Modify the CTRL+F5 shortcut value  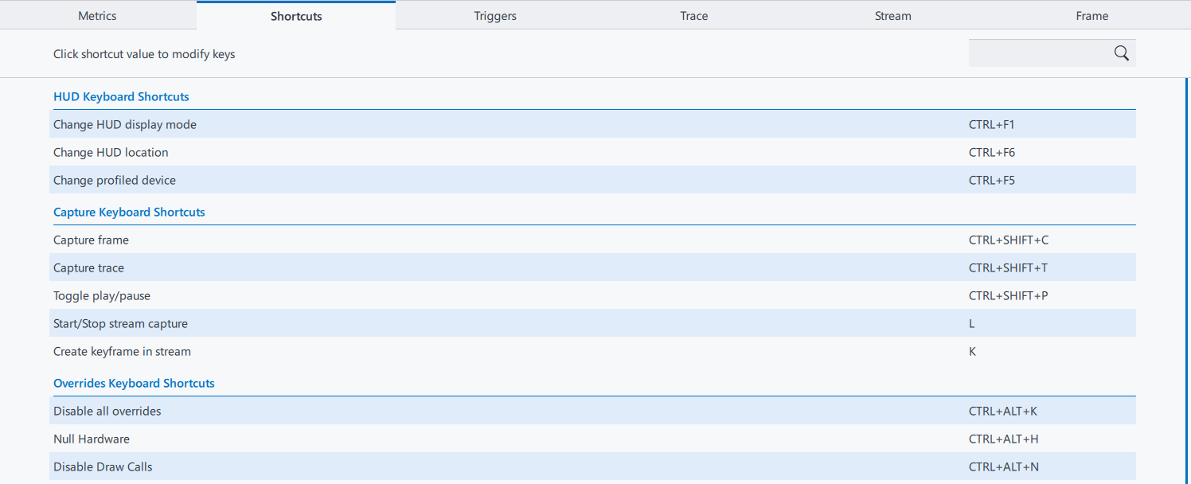tap(992, 180)
